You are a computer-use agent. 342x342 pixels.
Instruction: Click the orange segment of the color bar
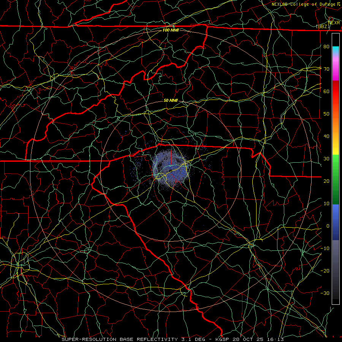(336, 127)
